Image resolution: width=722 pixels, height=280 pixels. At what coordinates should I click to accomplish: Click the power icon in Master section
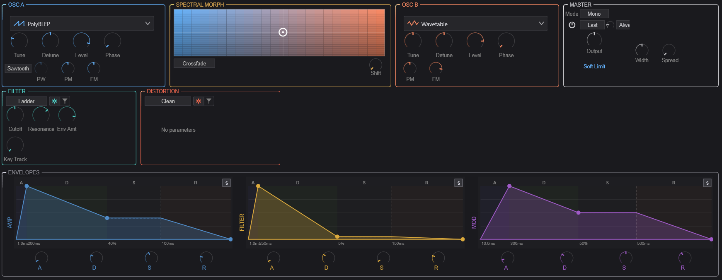coord(572,25)
